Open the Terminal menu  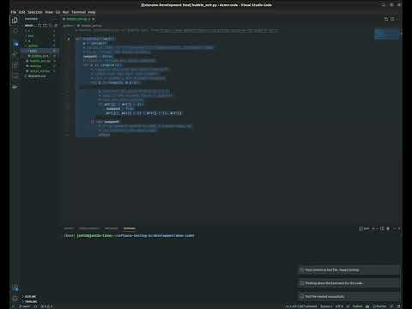click(78, 12)
